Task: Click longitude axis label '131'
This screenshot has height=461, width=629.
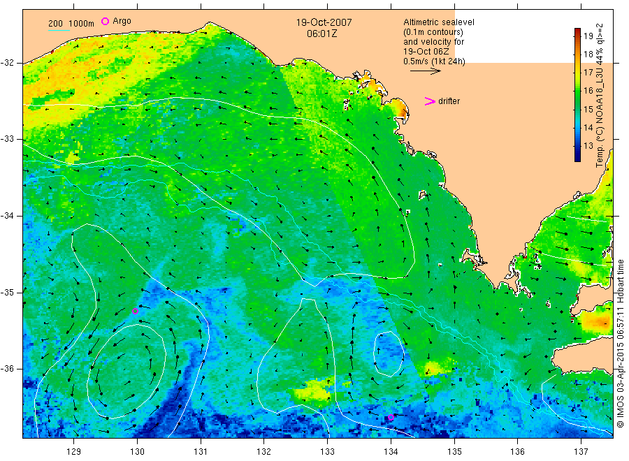Action: pos(201,452)
